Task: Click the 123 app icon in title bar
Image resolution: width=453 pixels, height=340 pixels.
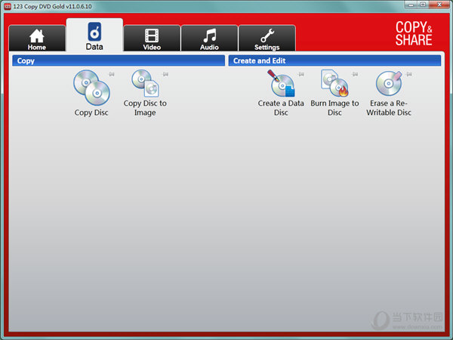Action: pyautogui.click(x=8, y=6)
